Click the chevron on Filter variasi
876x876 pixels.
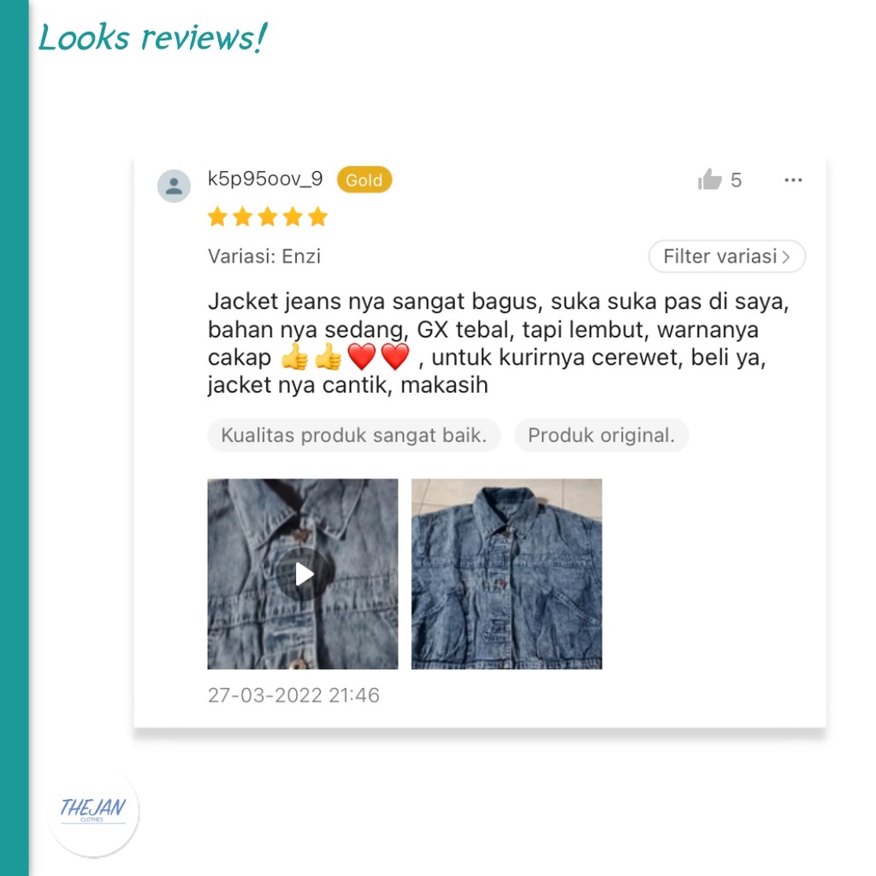point(786,257)
